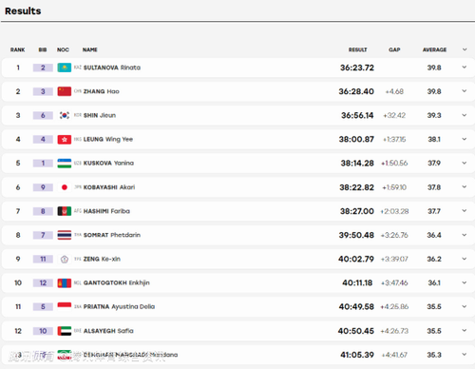Screen dimensions: 475x369
Task: Click the average value 36.2
Action: click(434, 259)
